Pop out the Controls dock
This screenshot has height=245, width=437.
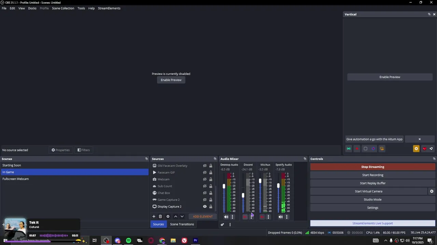coord(434,159)
